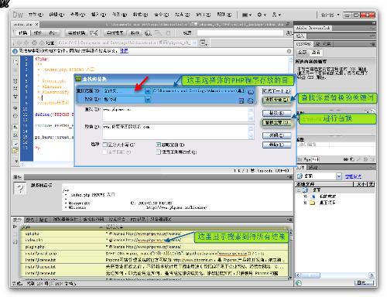The image size is (387, 297).
Task: Click the load query icon in Find dialog
Action: click(x=250, y=101)
